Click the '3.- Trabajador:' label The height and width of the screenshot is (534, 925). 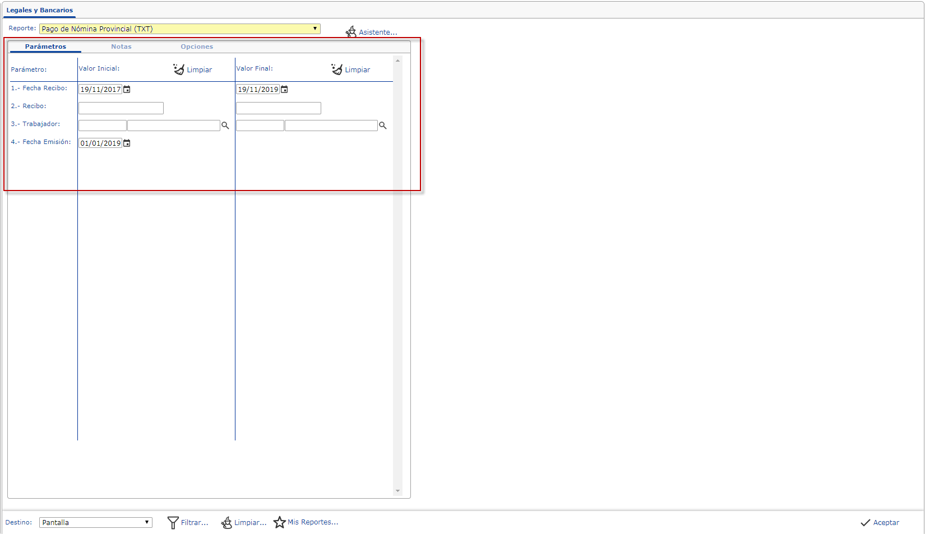pyautogui.click(x=35, y=124)
